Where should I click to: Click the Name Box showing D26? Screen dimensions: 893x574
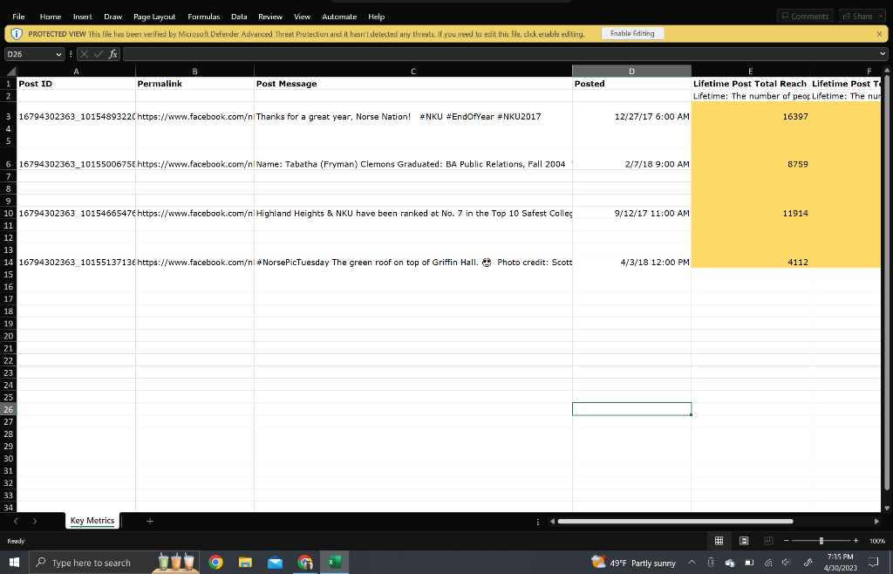click(29, 54)
